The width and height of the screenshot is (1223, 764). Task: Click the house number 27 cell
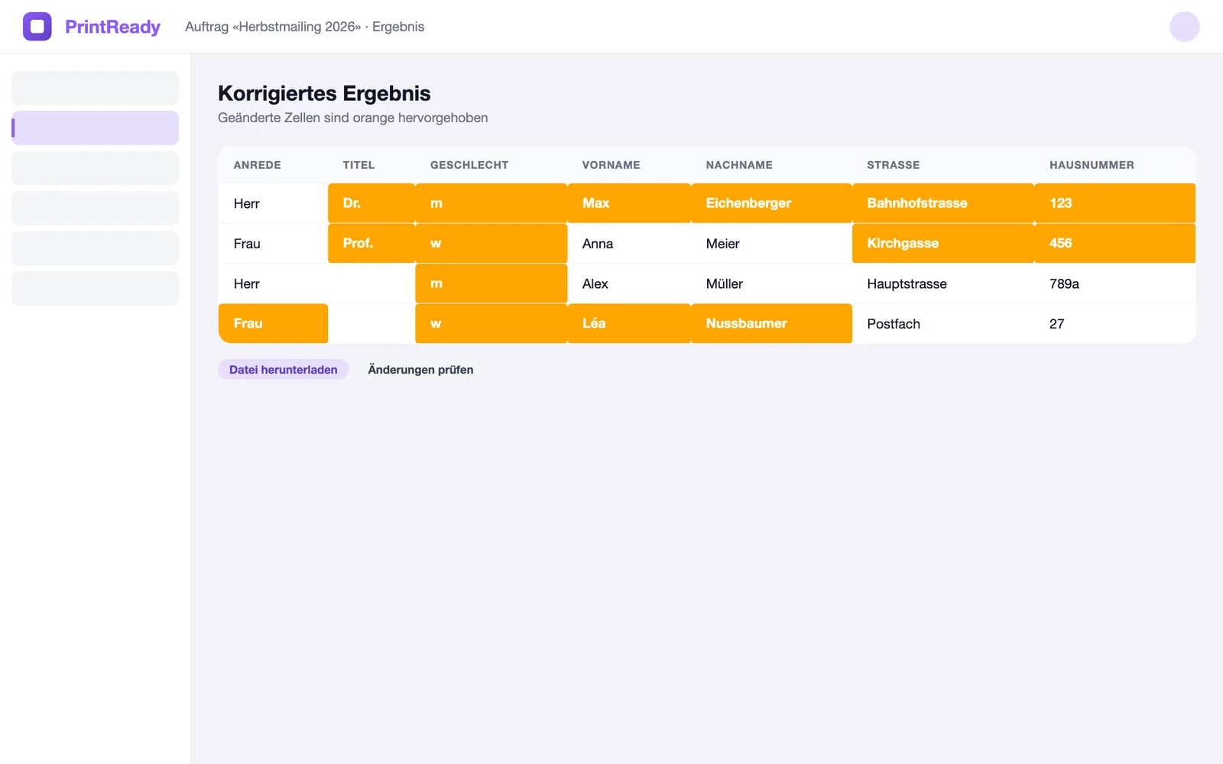click(1115, 324)
